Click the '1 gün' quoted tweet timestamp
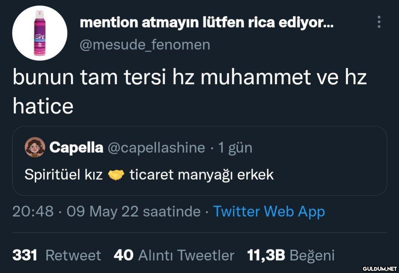Viewport: 399px width, 273px height. (x=235, y=148)
